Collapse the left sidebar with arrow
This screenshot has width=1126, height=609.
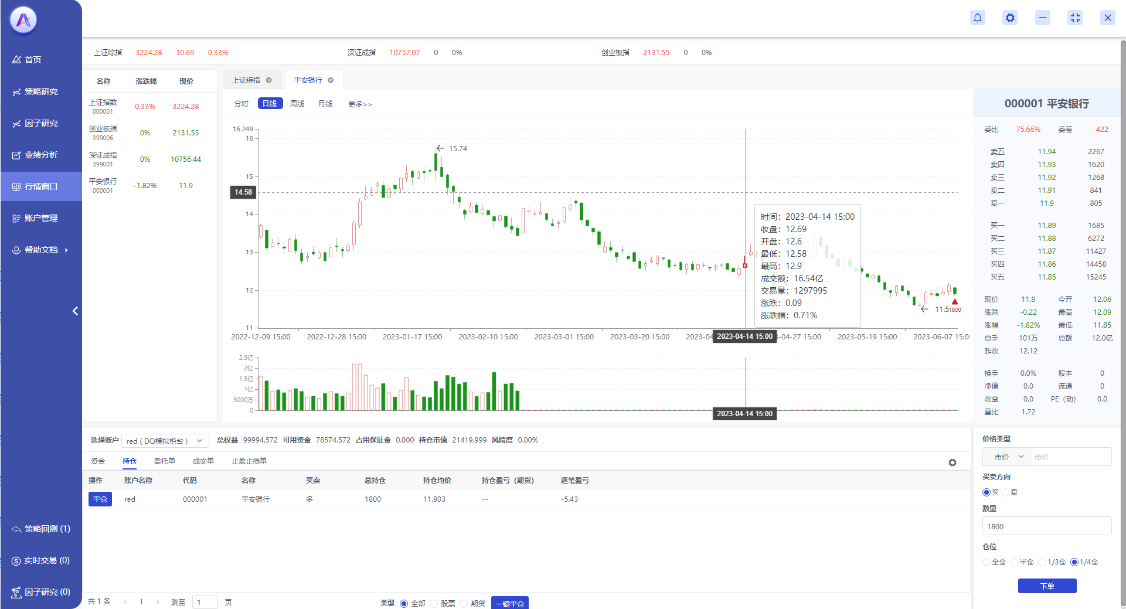(x=75, y=311)
